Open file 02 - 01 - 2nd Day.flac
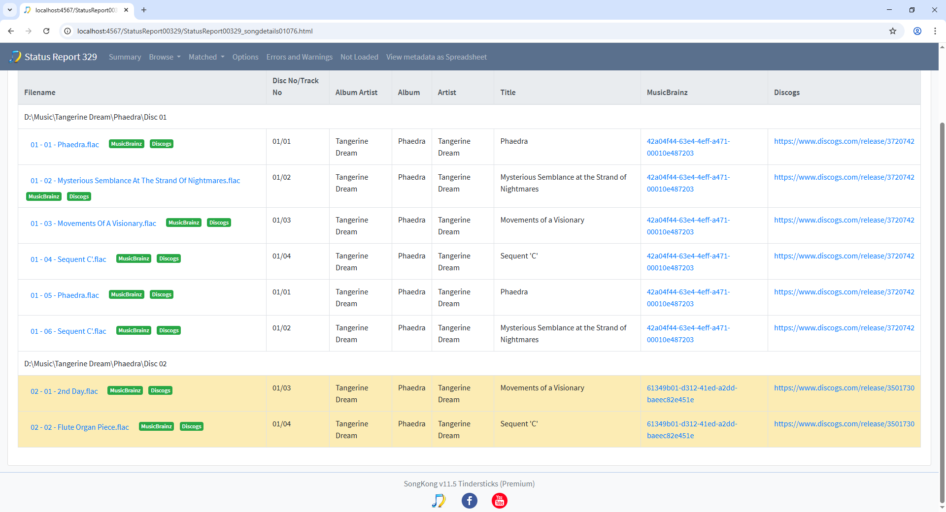This screenshot has width=946, height=512. [64, 391]
